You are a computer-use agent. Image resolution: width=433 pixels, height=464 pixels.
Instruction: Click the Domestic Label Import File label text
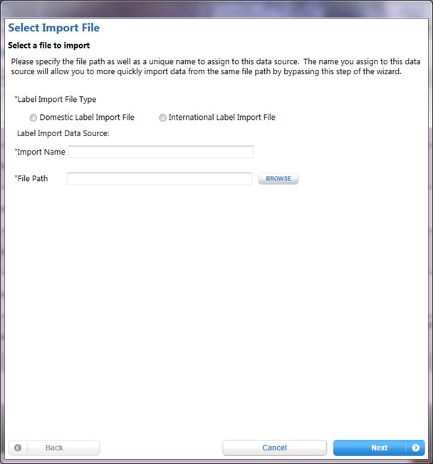(87, 118)
